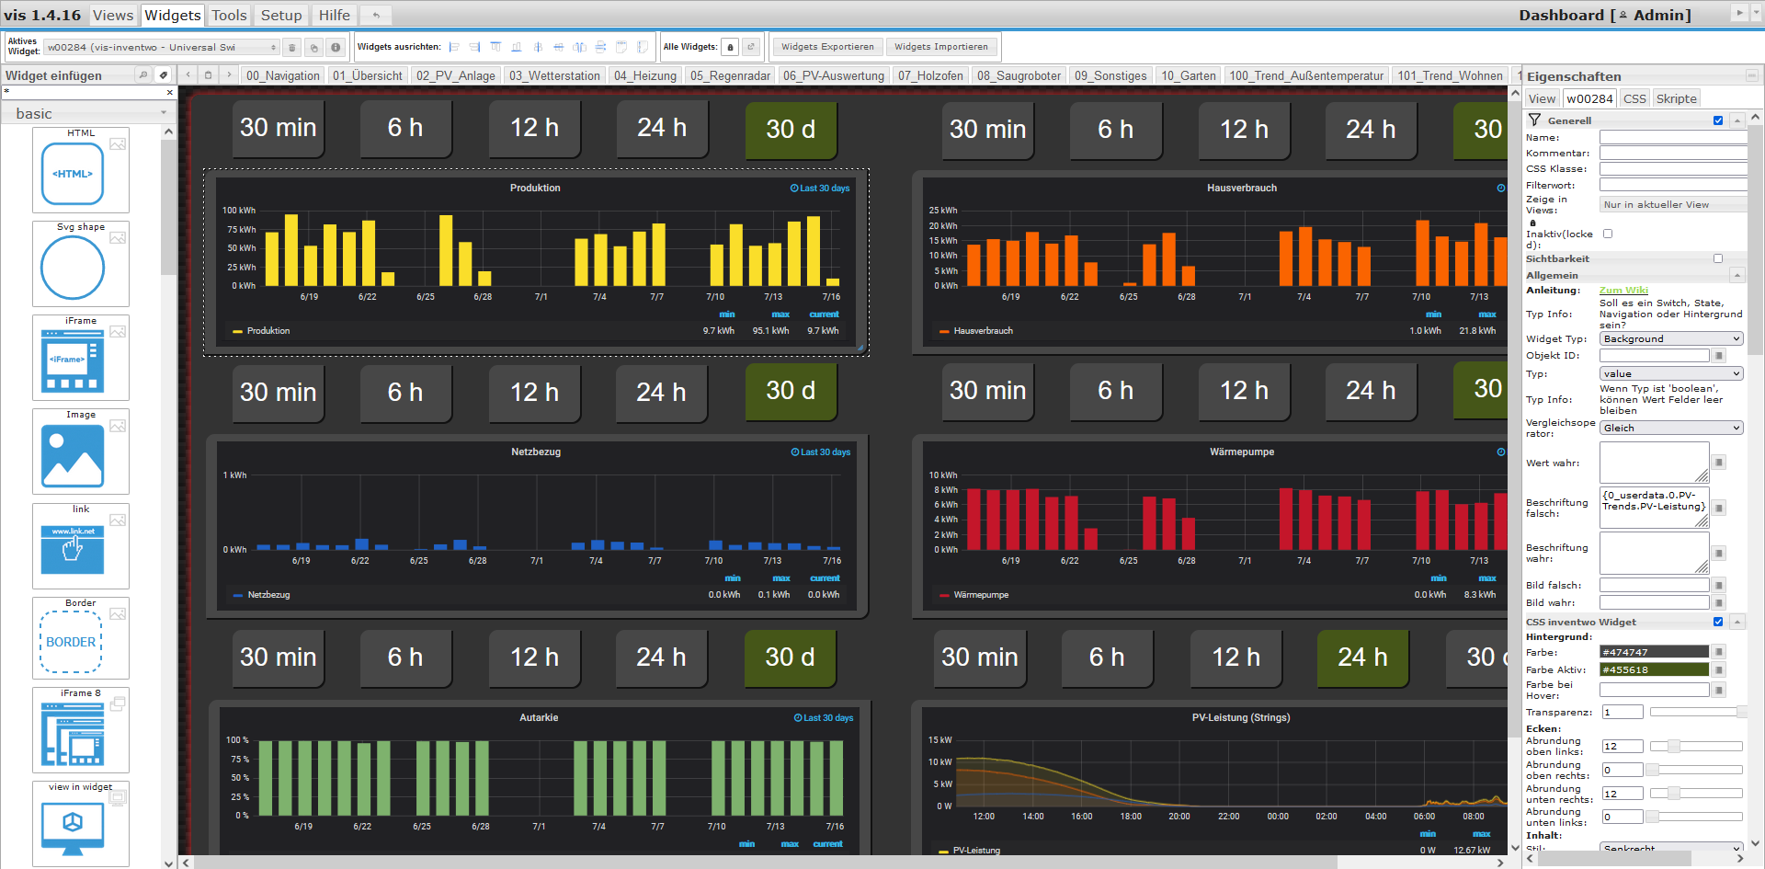Click the Farbe Aktiv #455618 color field
Viewport: 1765px width, 869px height.
pos(1654,669)
